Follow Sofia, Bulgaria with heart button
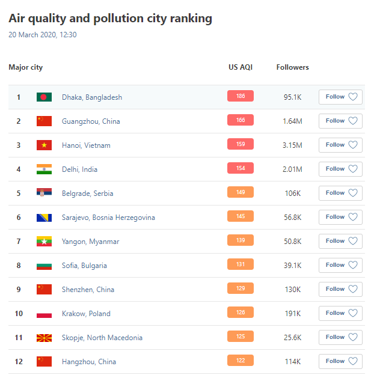 [x=340, y=265]
